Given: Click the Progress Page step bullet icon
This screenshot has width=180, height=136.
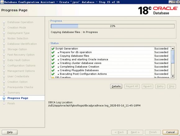Looking at the screenshot, I should (4, 98).
